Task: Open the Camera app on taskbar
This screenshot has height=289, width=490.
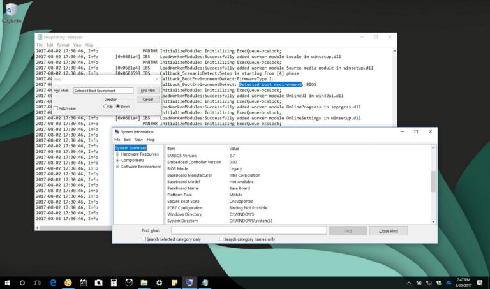Action: (x=98, y=283)
